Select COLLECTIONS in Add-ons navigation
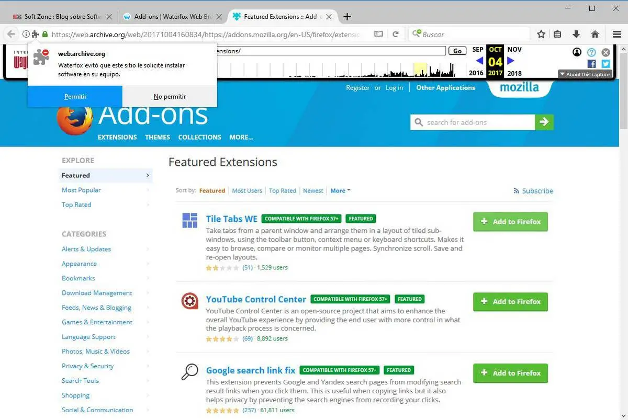 click(200, 137)
